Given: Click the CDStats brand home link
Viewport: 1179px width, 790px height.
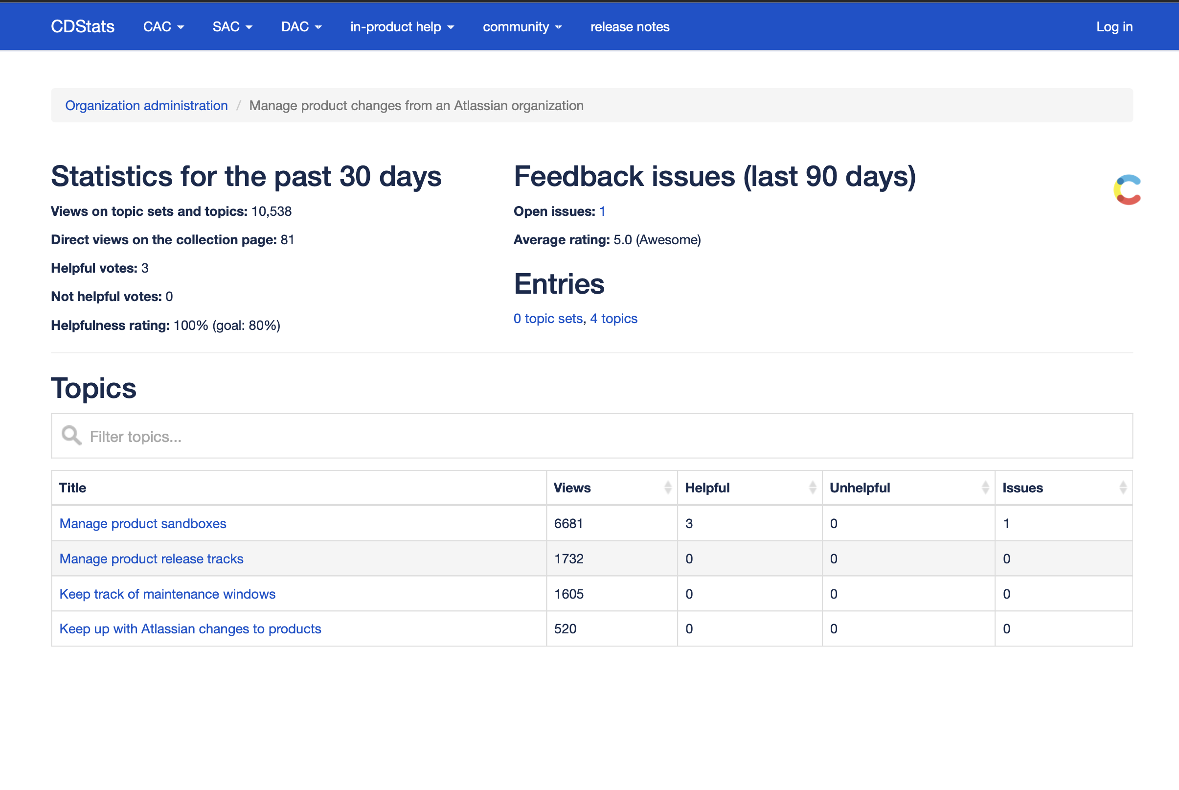Looking at the screenshot, I should [x=83, y=27].
